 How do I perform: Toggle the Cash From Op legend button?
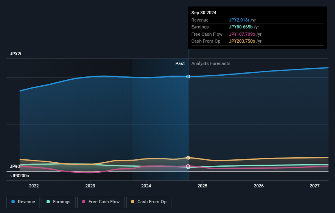point(149,202)
